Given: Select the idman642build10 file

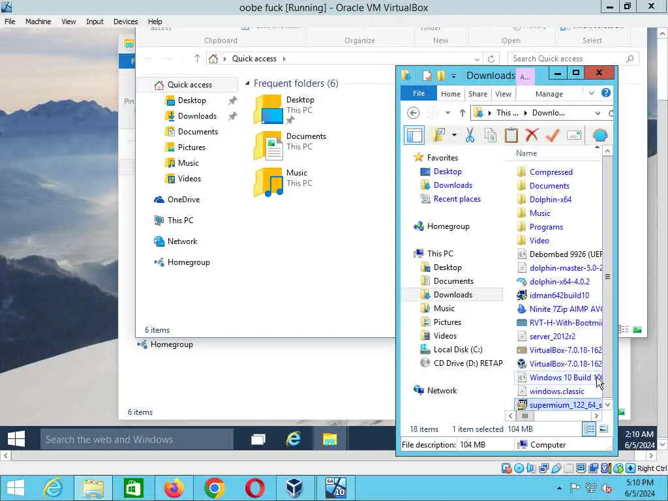Looking at the screenshot, I should pyautogui.click(x=559, y=296).
